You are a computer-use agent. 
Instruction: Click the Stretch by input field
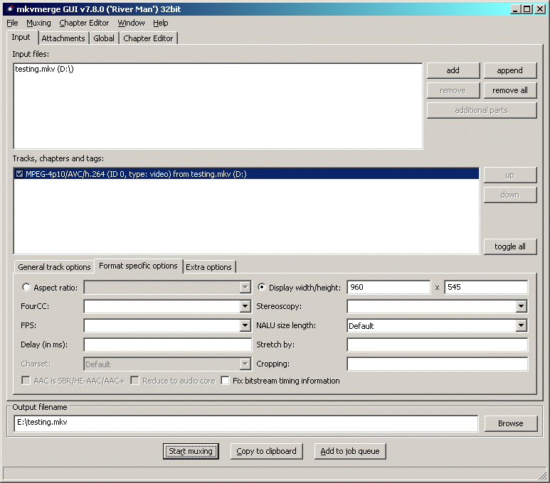(x=437, y=344)
